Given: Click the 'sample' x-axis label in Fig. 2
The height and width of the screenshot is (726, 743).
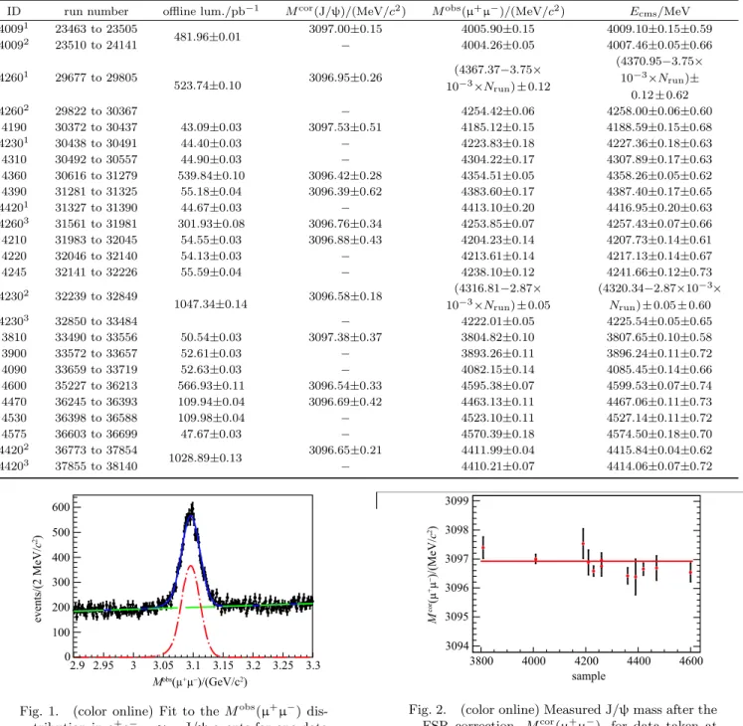Looking at the screenshot, I should [589, 676].
